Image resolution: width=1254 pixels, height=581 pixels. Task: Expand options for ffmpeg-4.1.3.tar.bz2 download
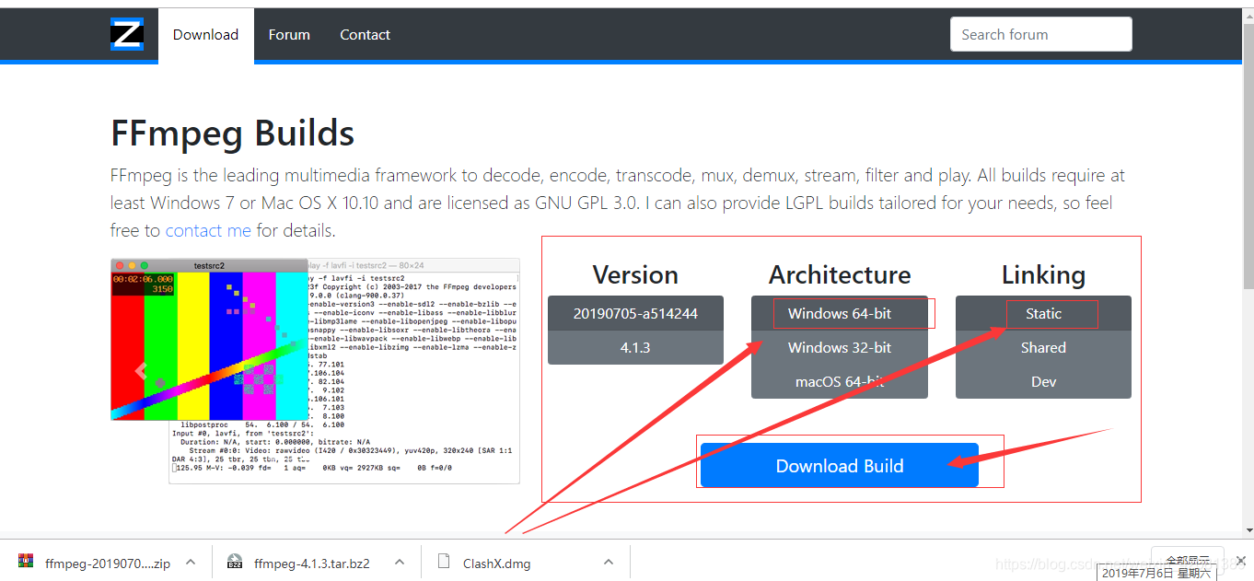coord(400,562)
